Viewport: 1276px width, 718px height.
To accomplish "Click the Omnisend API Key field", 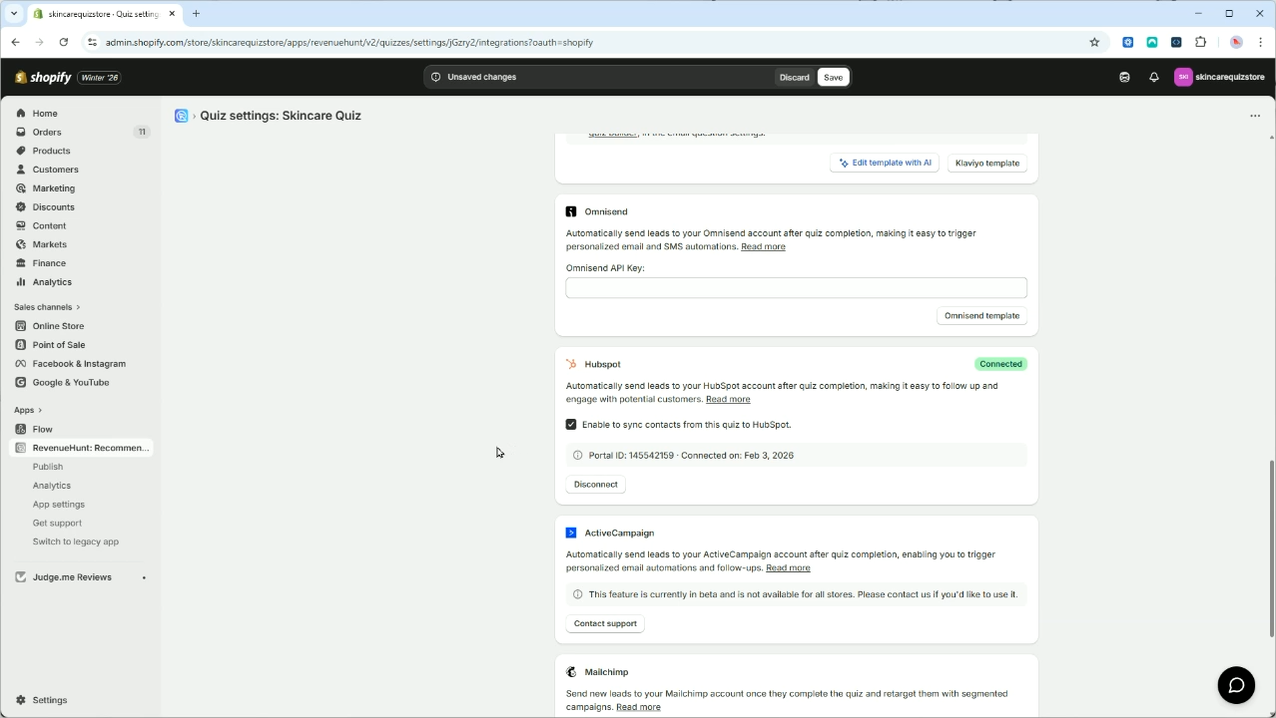I will pyautogui.click(x=796, y=287).
